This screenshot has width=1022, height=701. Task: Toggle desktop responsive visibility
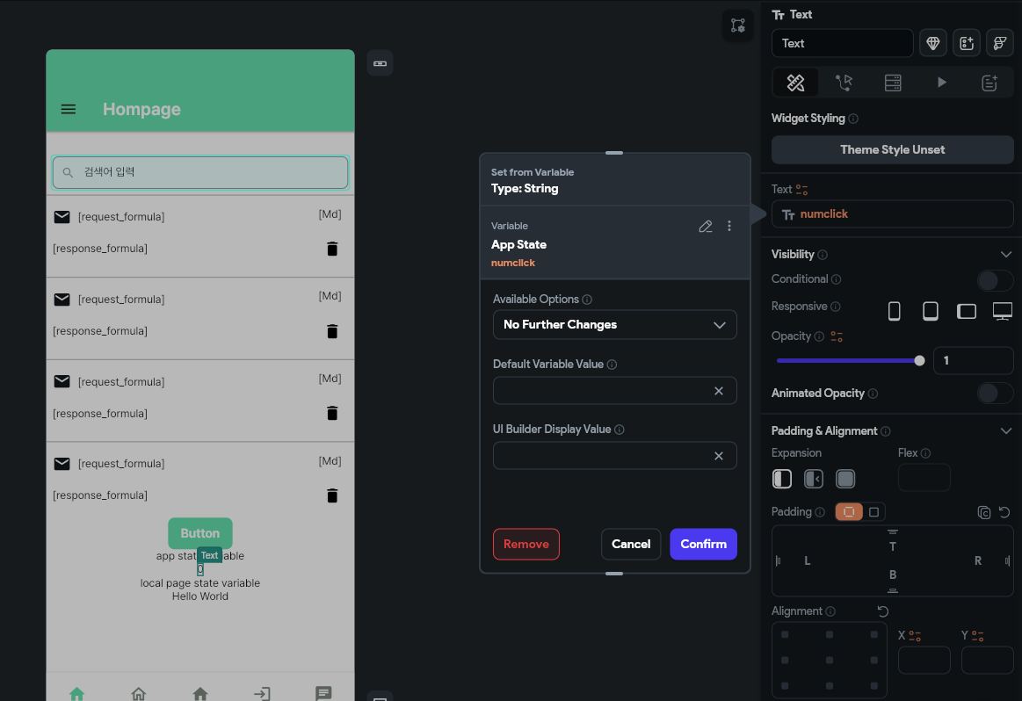pyautogui.click(x=1003, y=312)
